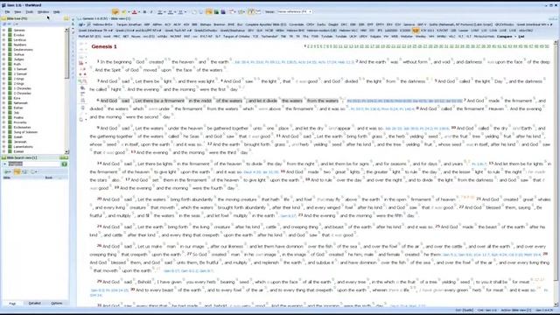Select Jeremiah in the Bible tree
This screenshot has width=560, height=315.
click(x=20, y=142)
